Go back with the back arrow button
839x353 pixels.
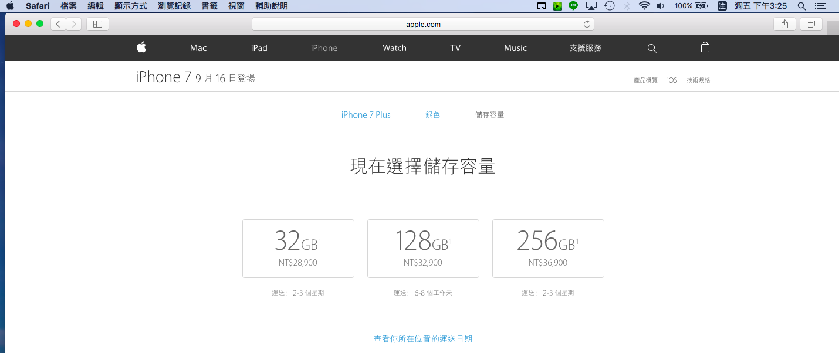[58, 24]
